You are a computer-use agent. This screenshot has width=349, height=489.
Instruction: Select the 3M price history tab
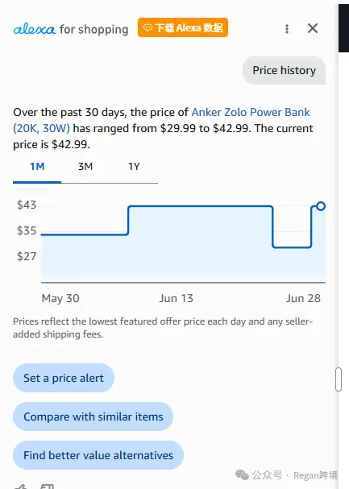click(85, 167)
